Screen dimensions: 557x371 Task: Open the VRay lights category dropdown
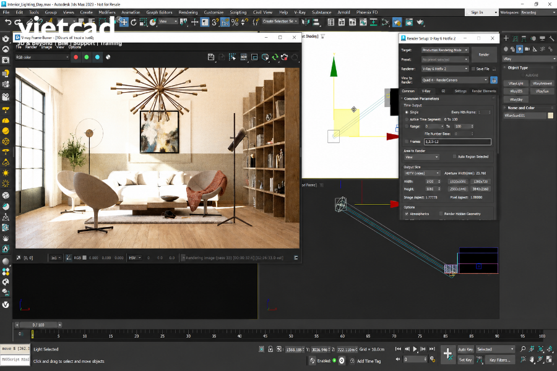[x=529, y=59]
